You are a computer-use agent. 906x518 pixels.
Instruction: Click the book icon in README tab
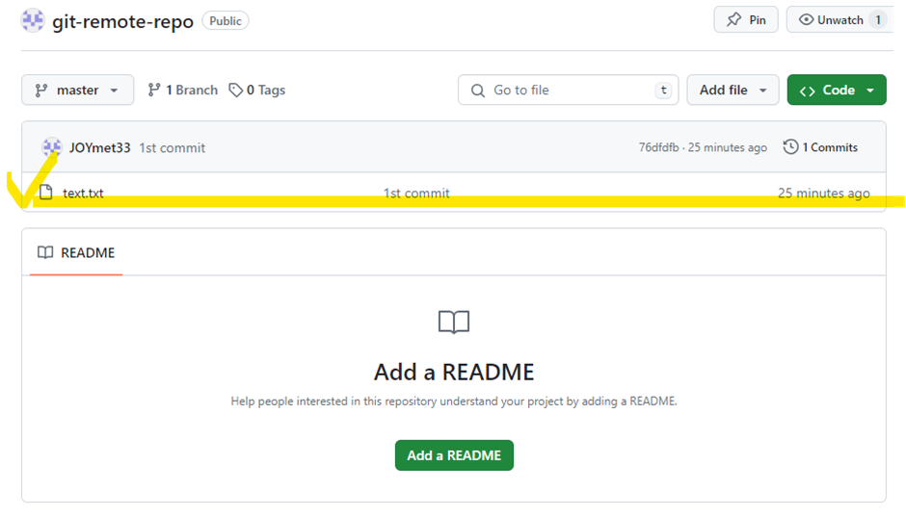click(x=45, y=252)
